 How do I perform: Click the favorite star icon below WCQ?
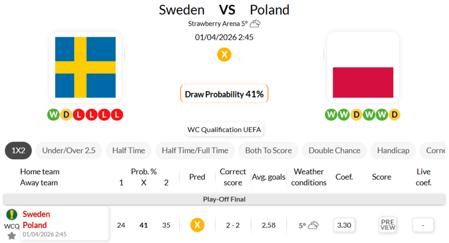[x=11, y=236]
